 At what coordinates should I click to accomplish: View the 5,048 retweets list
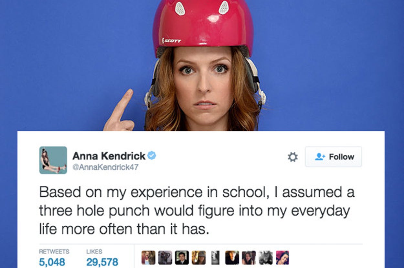tap(52, 262)
